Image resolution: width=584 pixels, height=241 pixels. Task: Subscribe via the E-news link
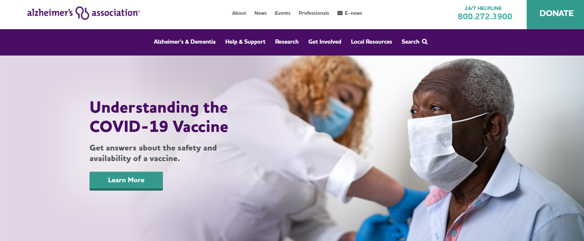click(x=353, y=13)
